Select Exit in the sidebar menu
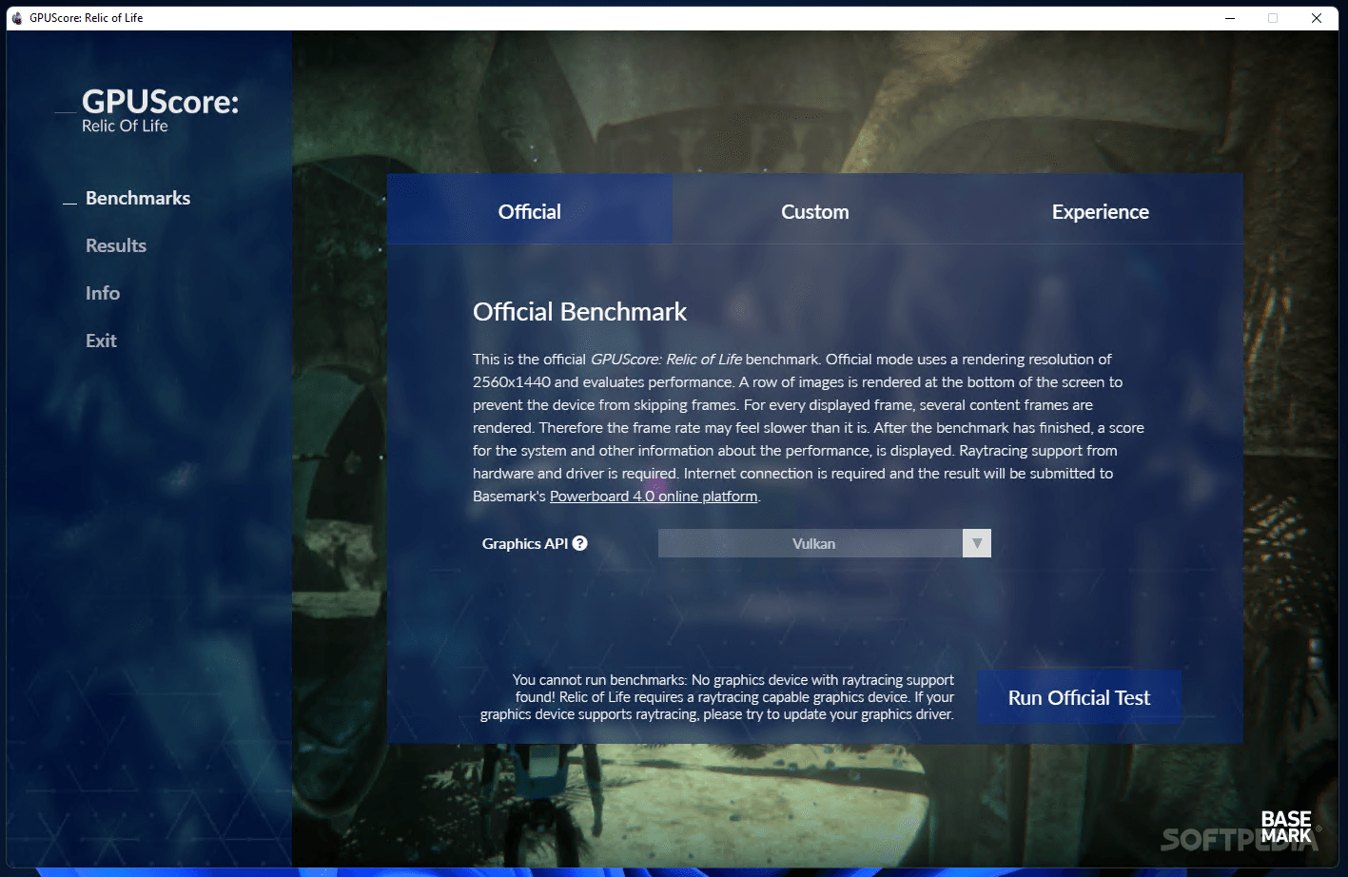Screen dimensions: 1348x877 coord(101,341)
